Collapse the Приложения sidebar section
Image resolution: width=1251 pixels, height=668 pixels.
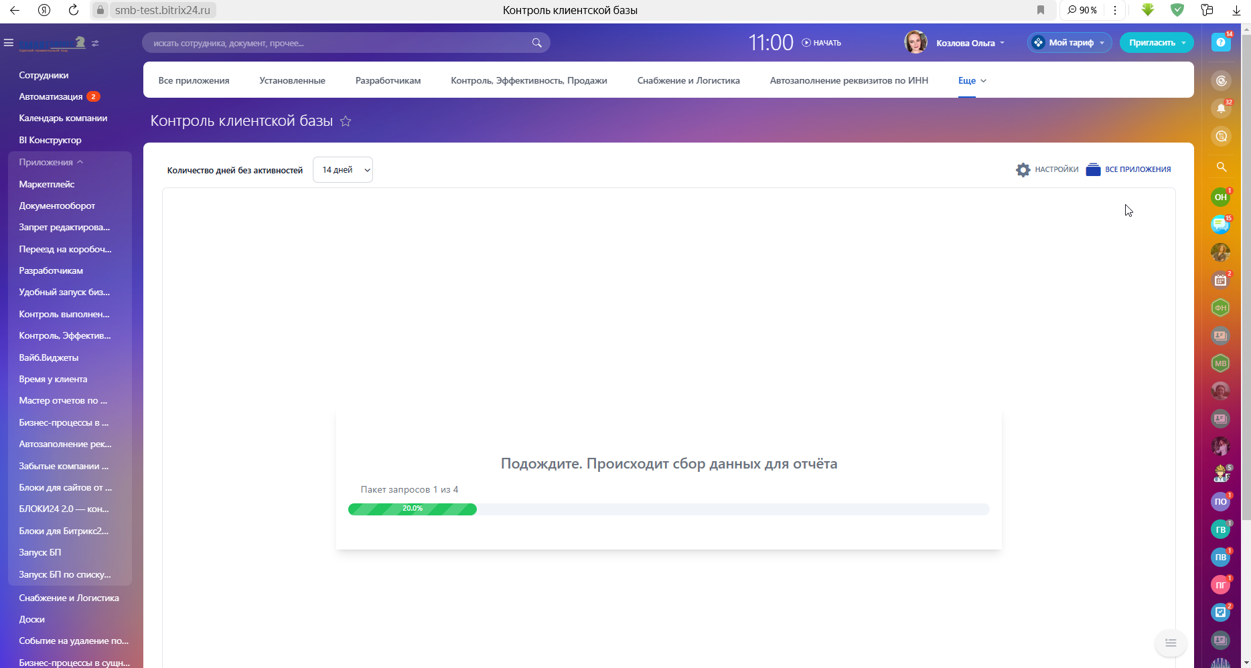click(x=51, y=162)
